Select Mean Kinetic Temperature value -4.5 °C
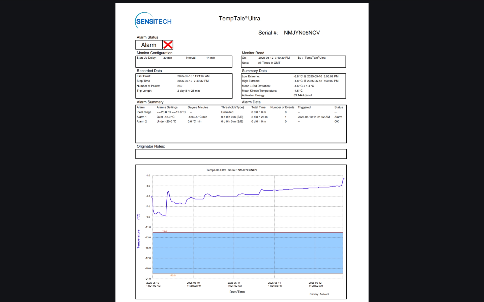 click(298, 91)
